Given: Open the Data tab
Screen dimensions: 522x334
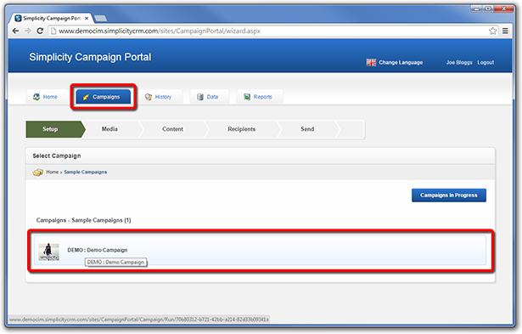Looking at the screenshot, I should [209, 97].
